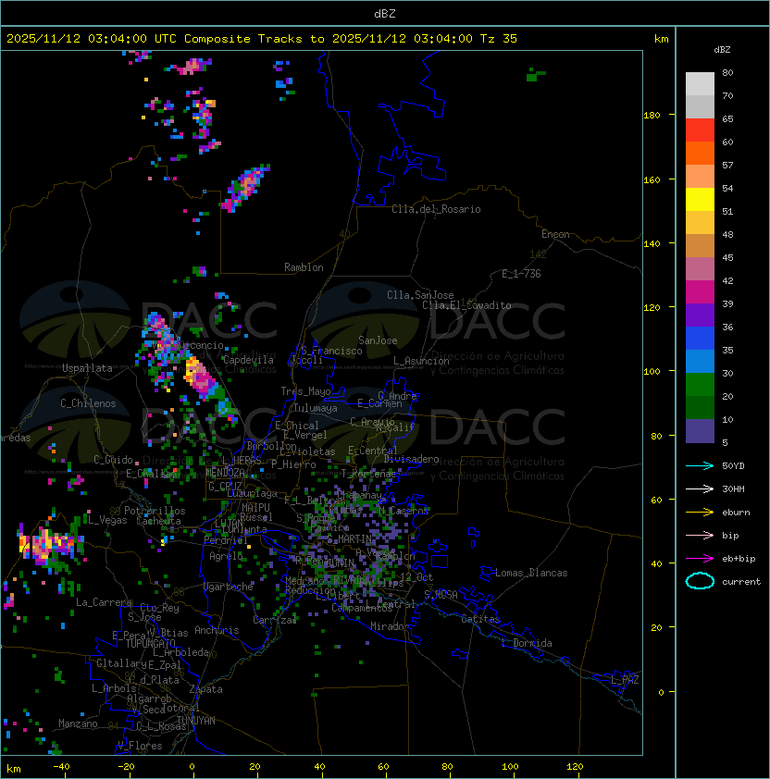Click the Anchoris place label

217,630
